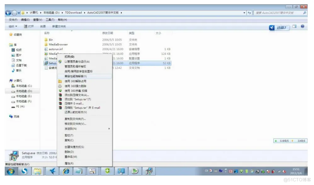Open the 查看(V) menu
Image resolution: width=314 pixels, height=185 pixels.
38,20
